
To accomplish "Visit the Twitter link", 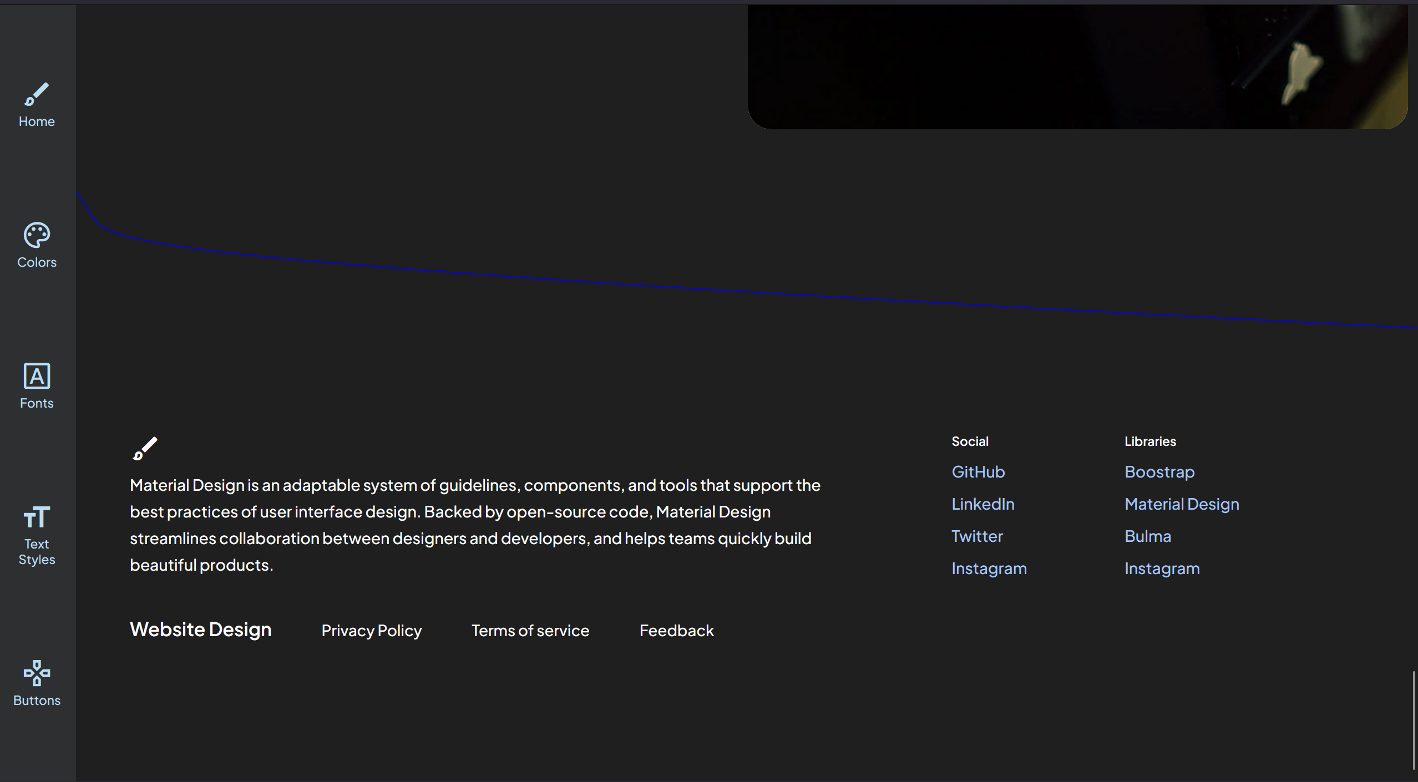I will pos(977,536).
